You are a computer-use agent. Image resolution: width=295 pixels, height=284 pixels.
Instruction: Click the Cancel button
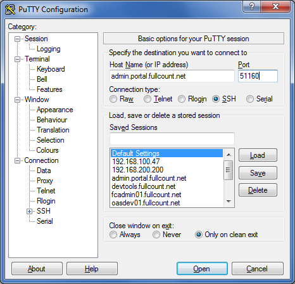tap(258, 269)
